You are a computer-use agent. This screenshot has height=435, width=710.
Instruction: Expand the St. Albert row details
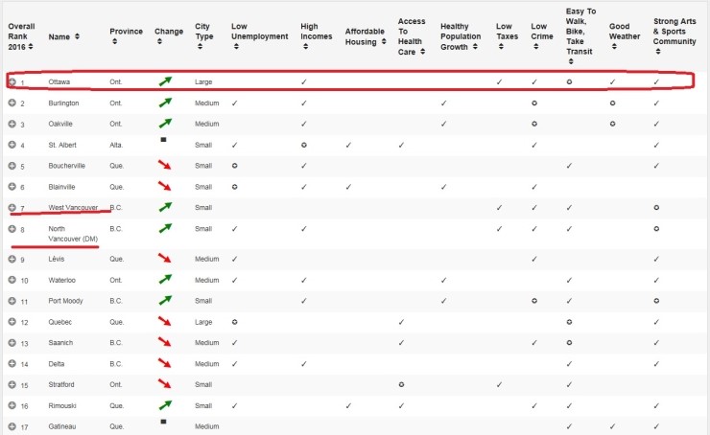click(12, 145)
